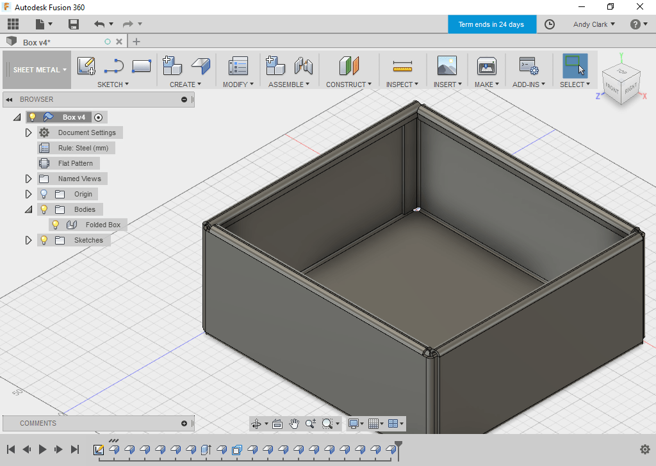The image size is (656, 466).
Task: Select the Create Sketch tool
Action: 86,65
